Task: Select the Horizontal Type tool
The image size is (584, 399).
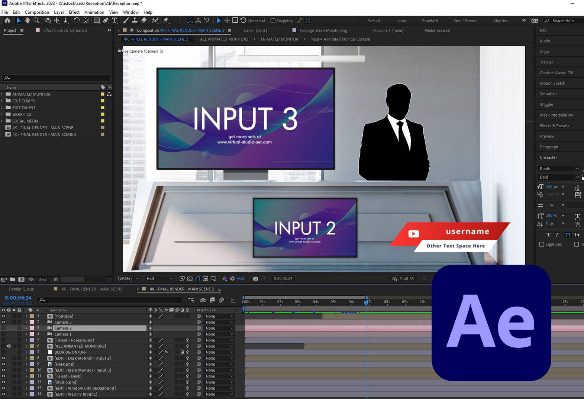Action: click(114, 20)
